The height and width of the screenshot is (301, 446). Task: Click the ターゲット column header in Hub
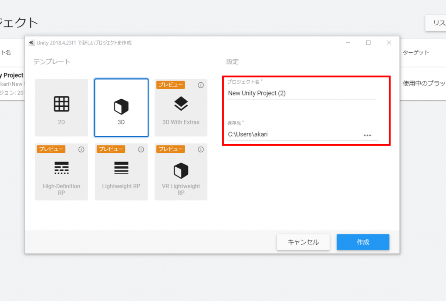click(x=416, y=53)
